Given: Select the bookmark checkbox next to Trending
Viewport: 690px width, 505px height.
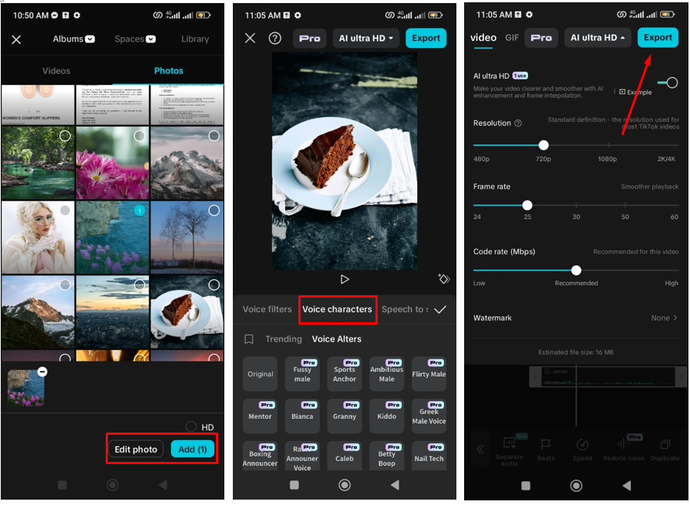Looking at the screenshot, I should [x=248, y=338].
